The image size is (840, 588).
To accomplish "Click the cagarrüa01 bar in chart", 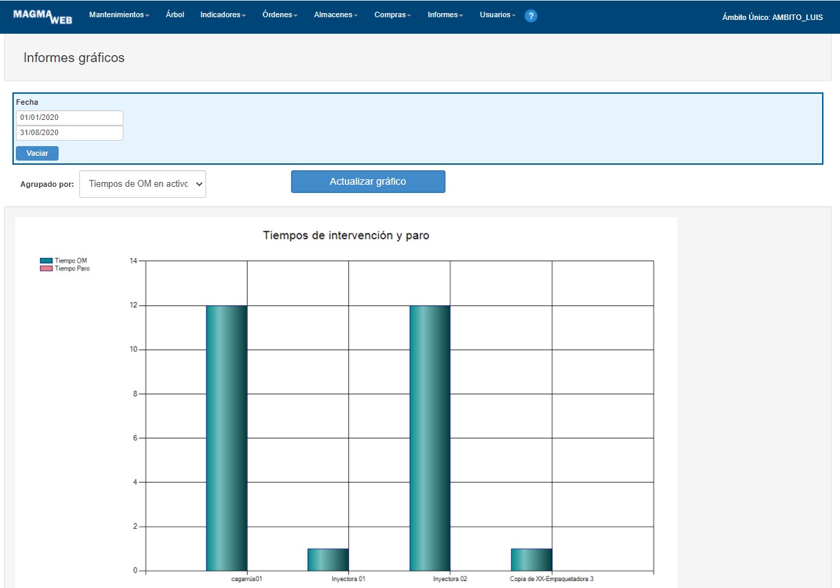I will click(226, 438).
